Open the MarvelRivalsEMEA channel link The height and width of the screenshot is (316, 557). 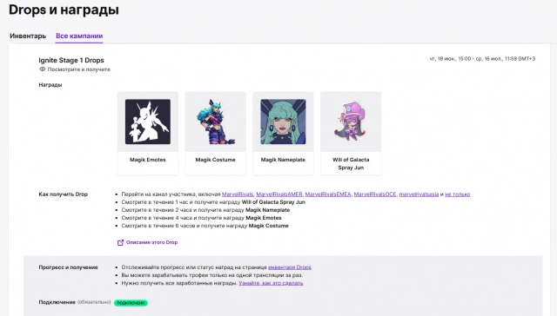pyautogui.click(x=328, y=194)
